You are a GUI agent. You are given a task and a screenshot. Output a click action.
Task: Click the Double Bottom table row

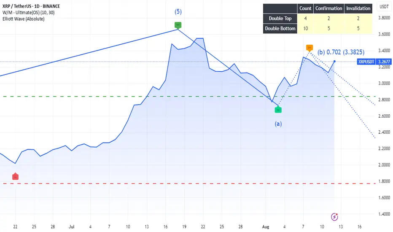tap(318, 28)
